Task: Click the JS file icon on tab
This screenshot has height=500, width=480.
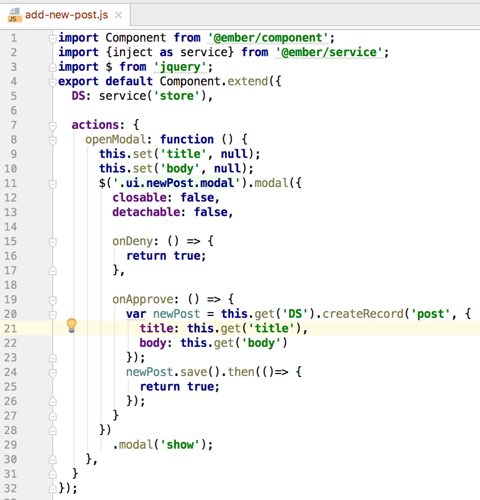Action: pos(15,15)
